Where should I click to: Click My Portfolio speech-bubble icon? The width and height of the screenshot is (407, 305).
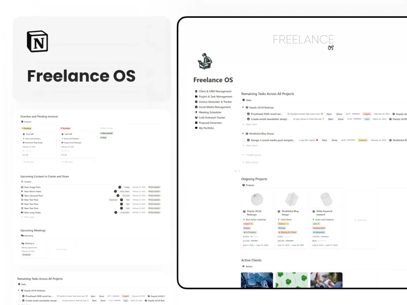pyautogui.click(x=196, y=128)
